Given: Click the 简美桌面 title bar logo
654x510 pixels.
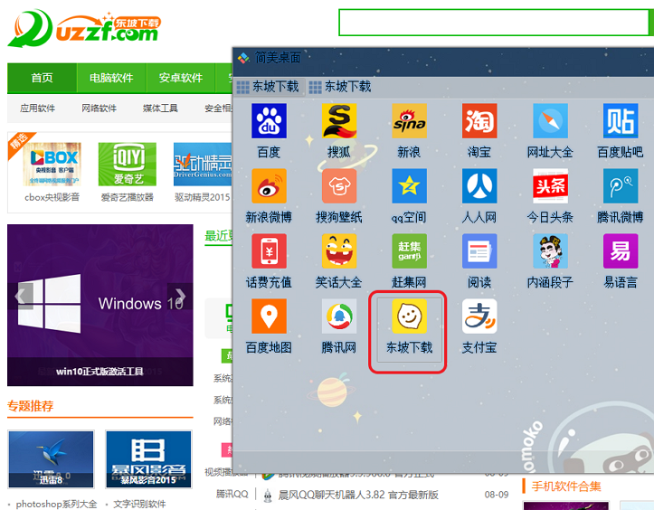Looking at the screenshot, I should pos(243,58).
